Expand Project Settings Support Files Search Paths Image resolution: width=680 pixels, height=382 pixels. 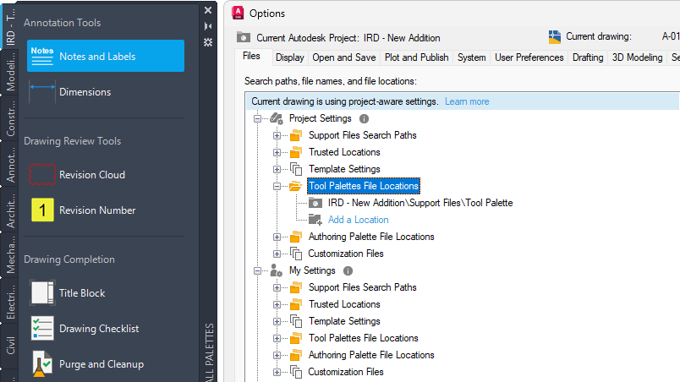pos(277,135)
